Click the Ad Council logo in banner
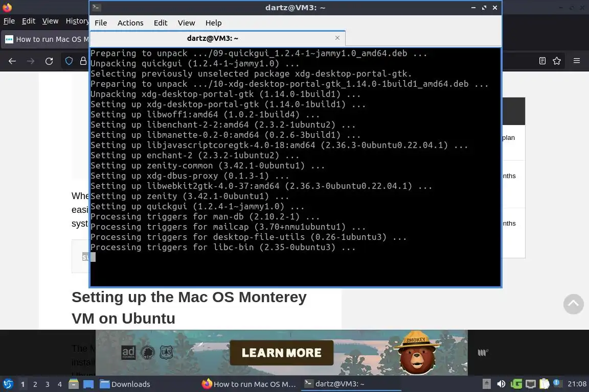The image size is (589, 392). pyautogui.click(x=128, y=353)
